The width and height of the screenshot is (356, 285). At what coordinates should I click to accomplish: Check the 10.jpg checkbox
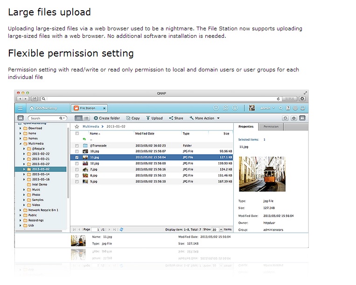tap(77, 151)
